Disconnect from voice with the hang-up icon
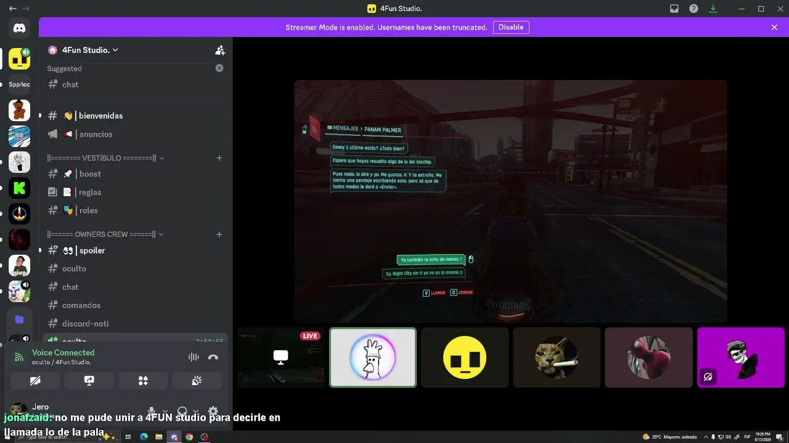 click(213, 357)
